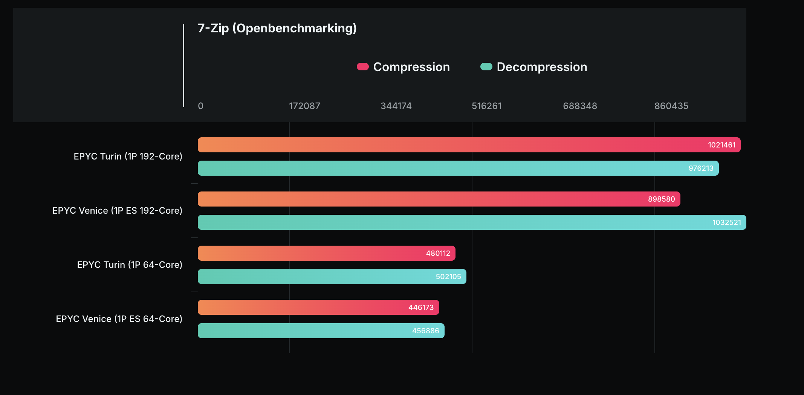Click the value 898580 on Venice compression bar
The height and width of the screenshot is (395, 804).
click(x=662, y=199)
